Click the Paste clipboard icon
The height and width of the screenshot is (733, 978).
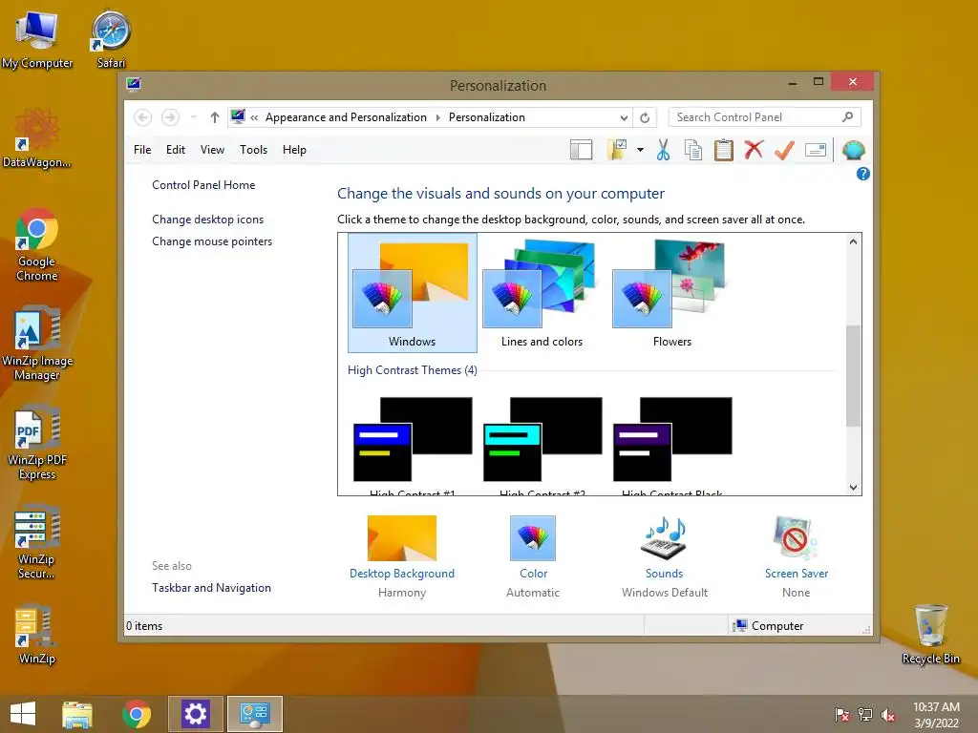(x=724, y=150)
